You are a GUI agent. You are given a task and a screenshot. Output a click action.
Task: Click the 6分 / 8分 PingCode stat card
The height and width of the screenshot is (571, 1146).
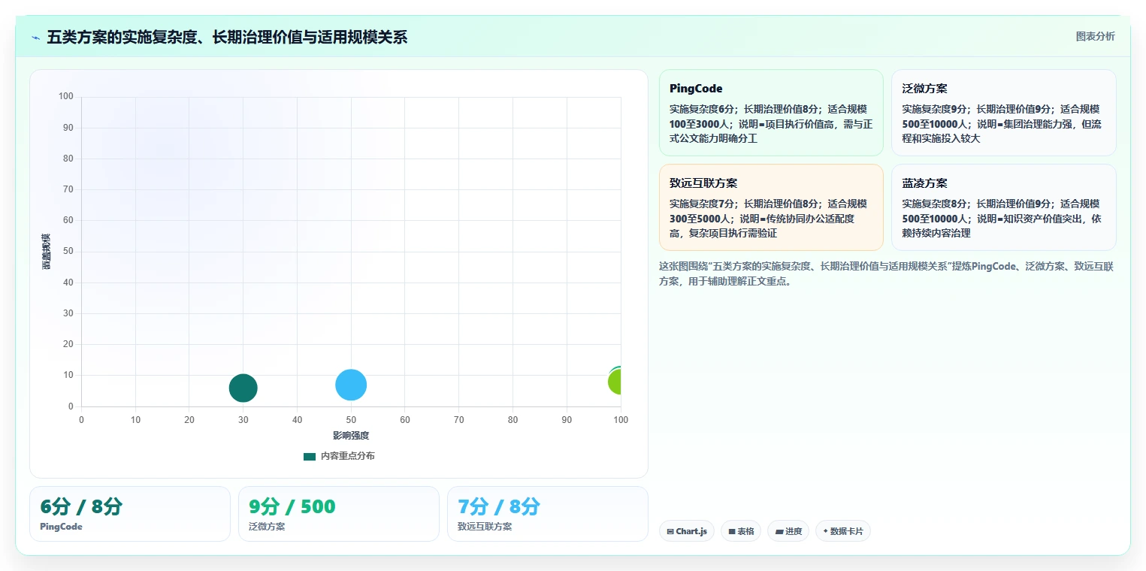(x=130, y=514)
